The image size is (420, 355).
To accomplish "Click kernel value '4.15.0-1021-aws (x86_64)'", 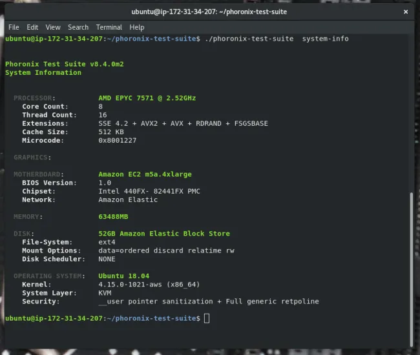I will click(x=149, y=285).
